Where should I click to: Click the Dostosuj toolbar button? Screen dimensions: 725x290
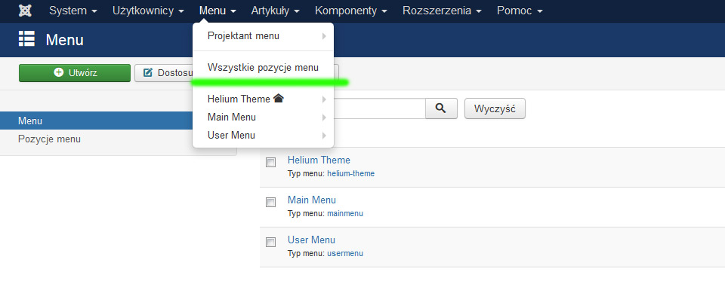164,73
